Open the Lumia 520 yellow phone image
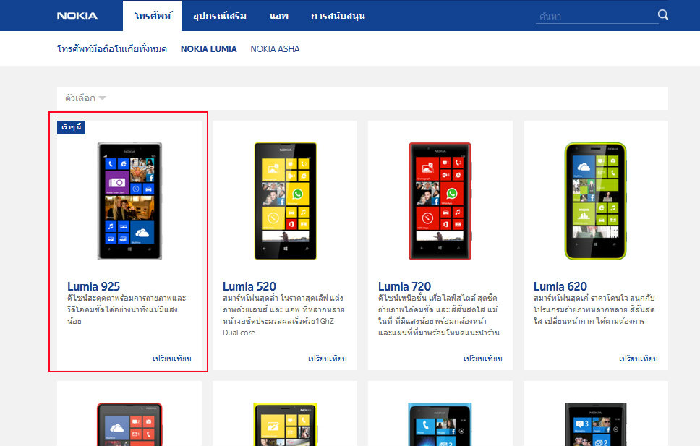The height and width of the screenshot is (446, 700). pyautogui.click(x=285, y=201)
